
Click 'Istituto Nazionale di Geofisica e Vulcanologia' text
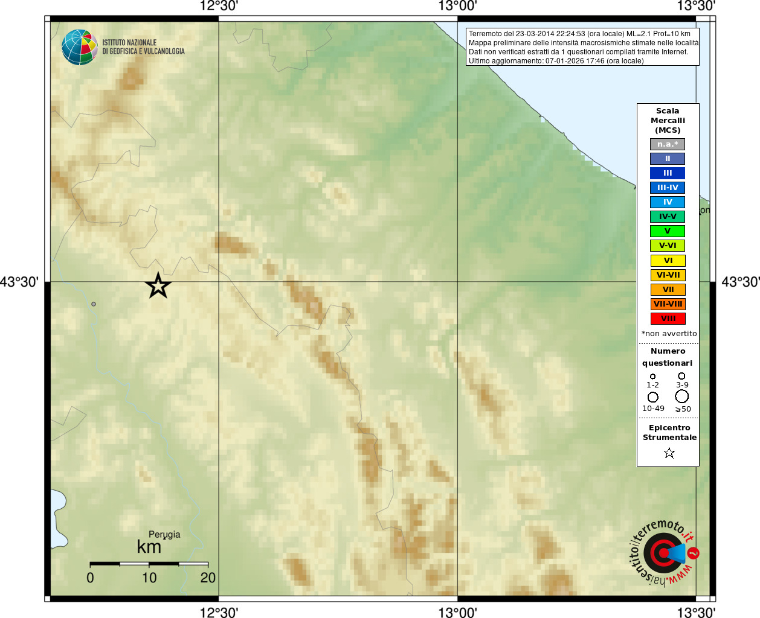pos(143,47)
